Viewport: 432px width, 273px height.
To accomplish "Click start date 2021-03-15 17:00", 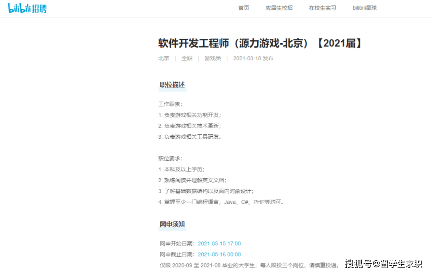I will [219, 243].
